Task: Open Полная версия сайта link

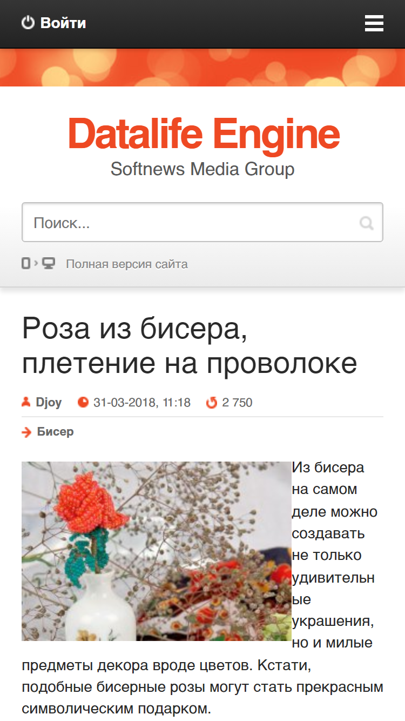Action: pyautogui.click(x=127, y=264)
